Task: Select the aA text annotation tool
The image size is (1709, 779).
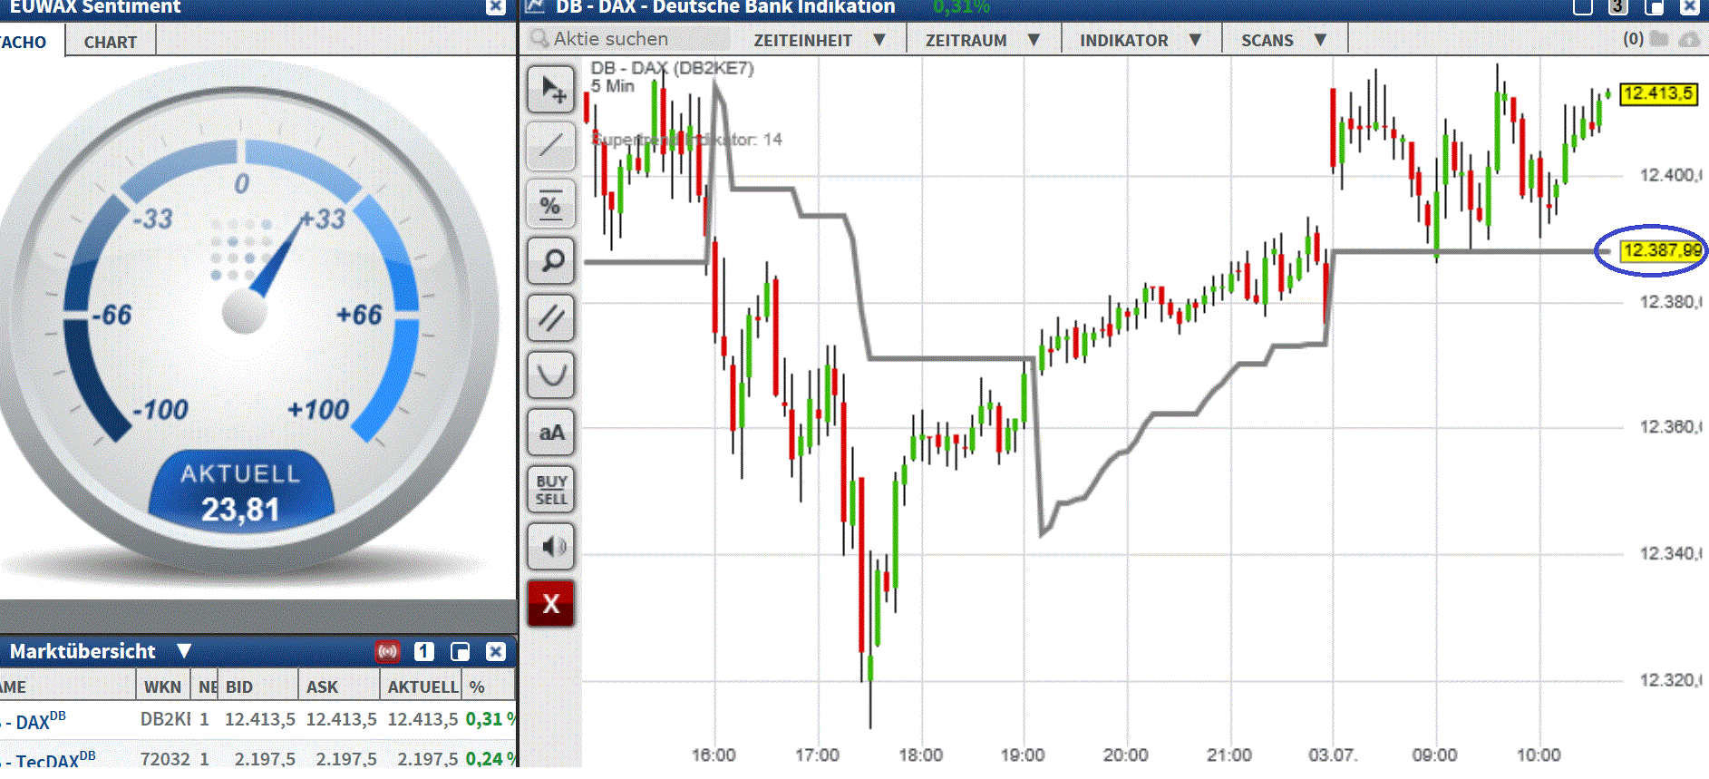Action: tap(551, 432)
